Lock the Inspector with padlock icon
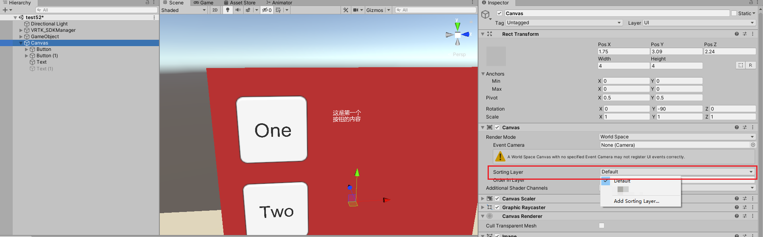 [751, 2]
